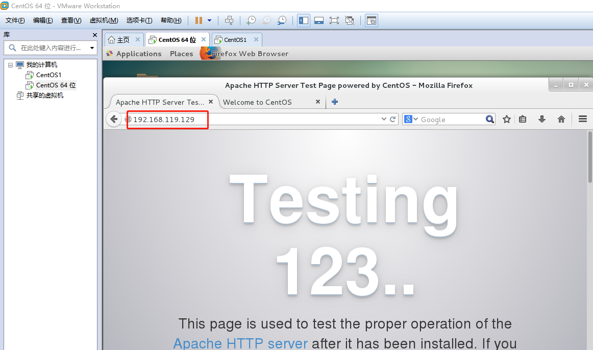The height and width of the screenshot is (350, 593).
Task: Select 共享的虚拟机 in the library
Action: point(44,96)
